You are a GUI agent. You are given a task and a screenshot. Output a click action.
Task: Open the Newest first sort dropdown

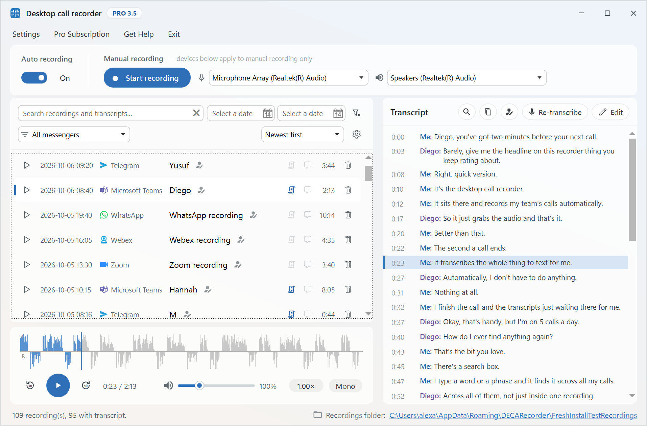[303, 135]
